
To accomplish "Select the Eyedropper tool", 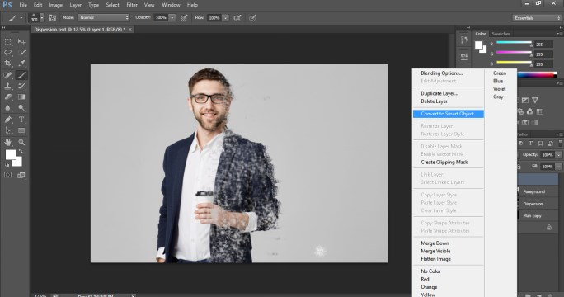I will coord(21,64).
